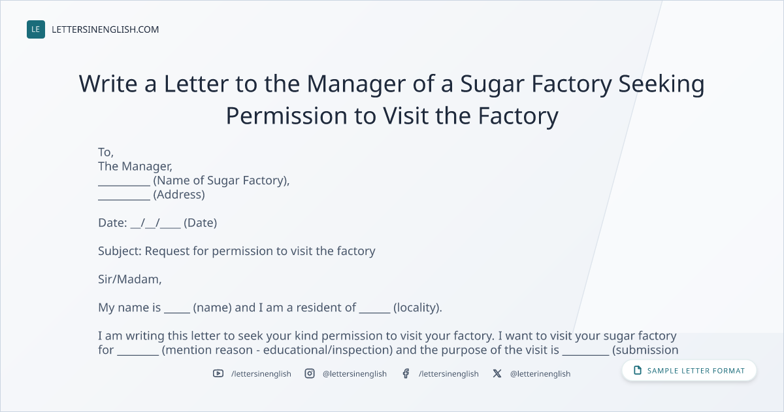Click the Sir/Madam salutation text
The image size is (784, 412).
click(x=129, y=279)
